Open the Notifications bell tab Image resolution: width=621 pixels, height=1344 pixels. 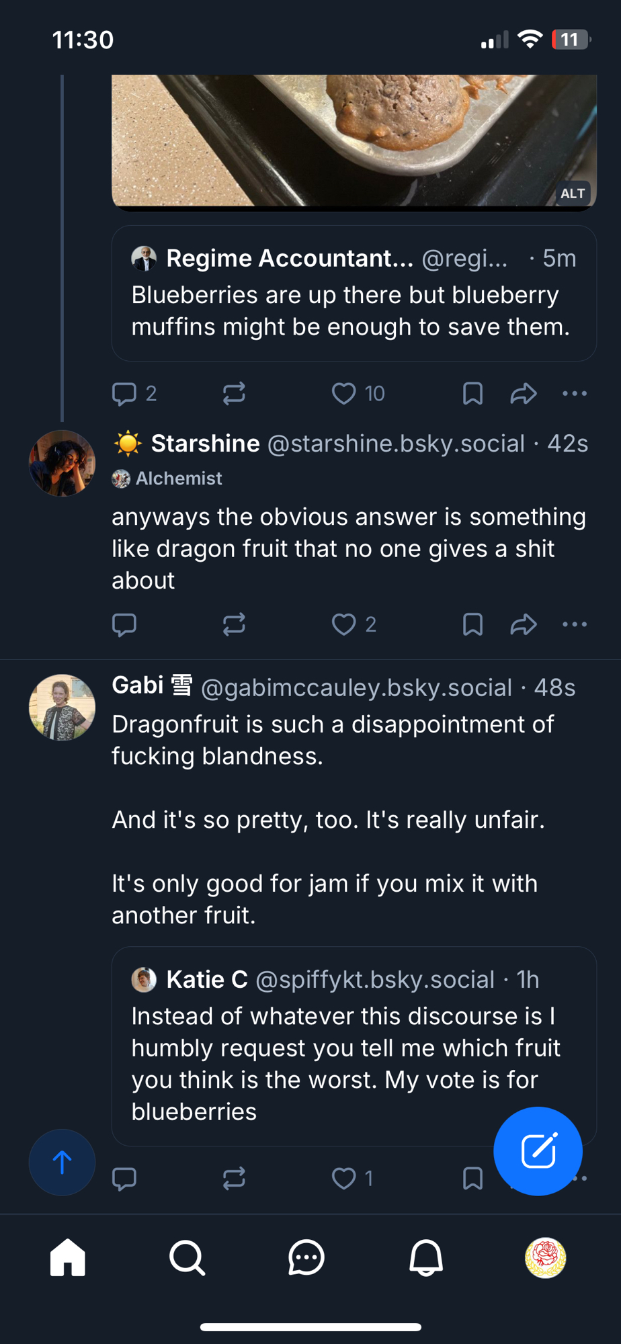(426, 1257)
